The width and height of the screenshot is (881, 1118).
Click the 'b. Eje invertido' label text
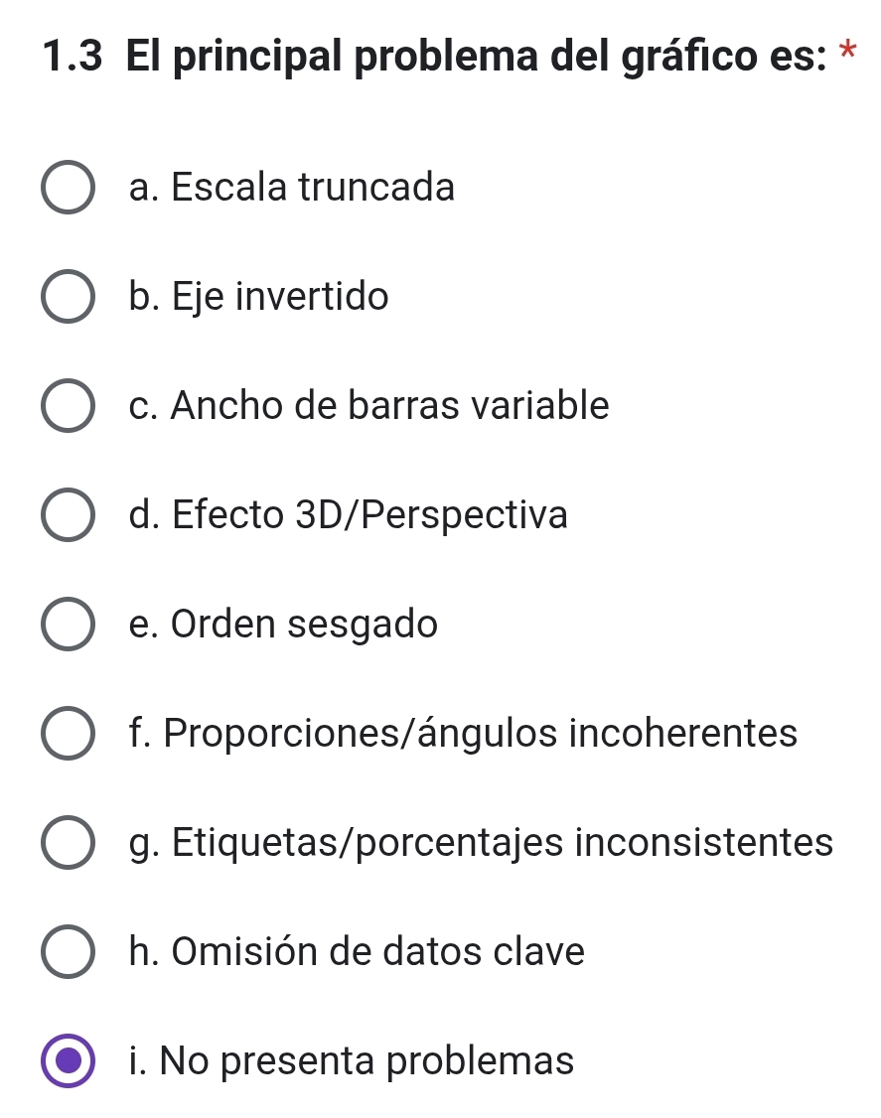coord(259,296)
